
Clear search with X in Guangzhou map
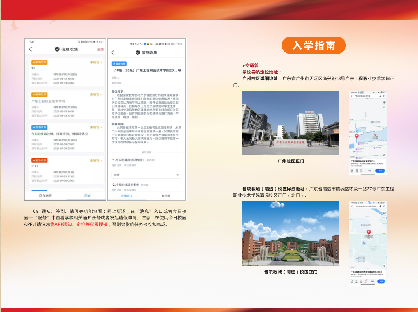tap(384, 96)
